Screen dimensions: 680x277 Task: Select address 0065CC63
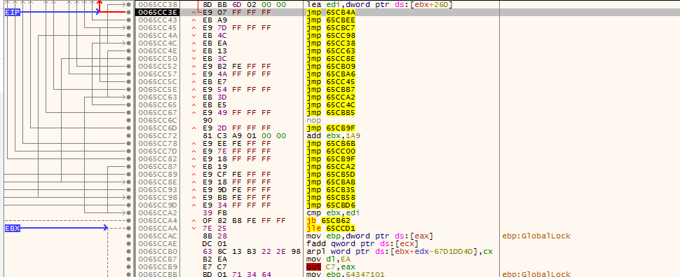coord(157,97)
